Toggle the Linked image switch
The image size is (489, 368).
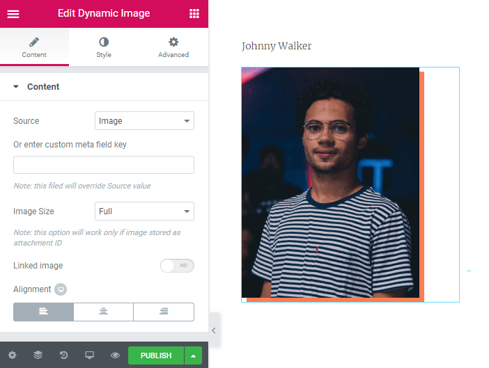tap(177, 266)
